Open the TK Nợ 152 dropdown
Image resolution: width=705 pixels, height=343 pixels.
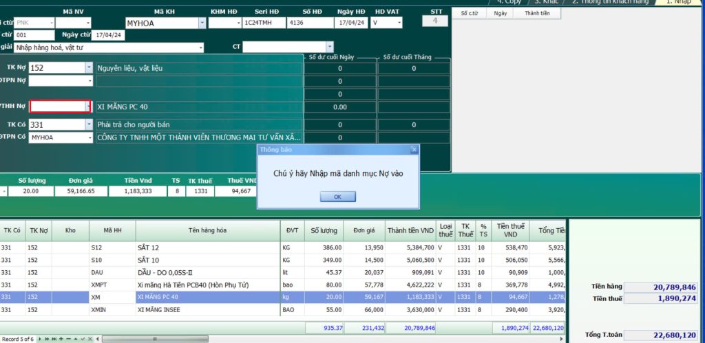tap(89, 67)
